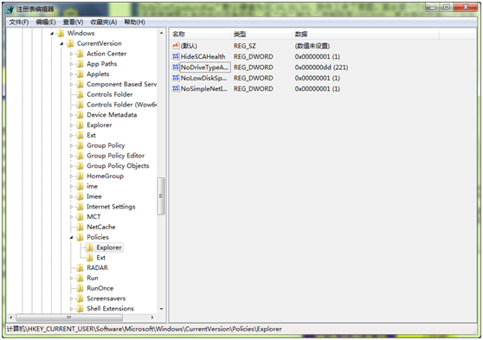Click the Device Metadata folder icon
Viewport: 483px width, 340px height.
click(80, 114)
